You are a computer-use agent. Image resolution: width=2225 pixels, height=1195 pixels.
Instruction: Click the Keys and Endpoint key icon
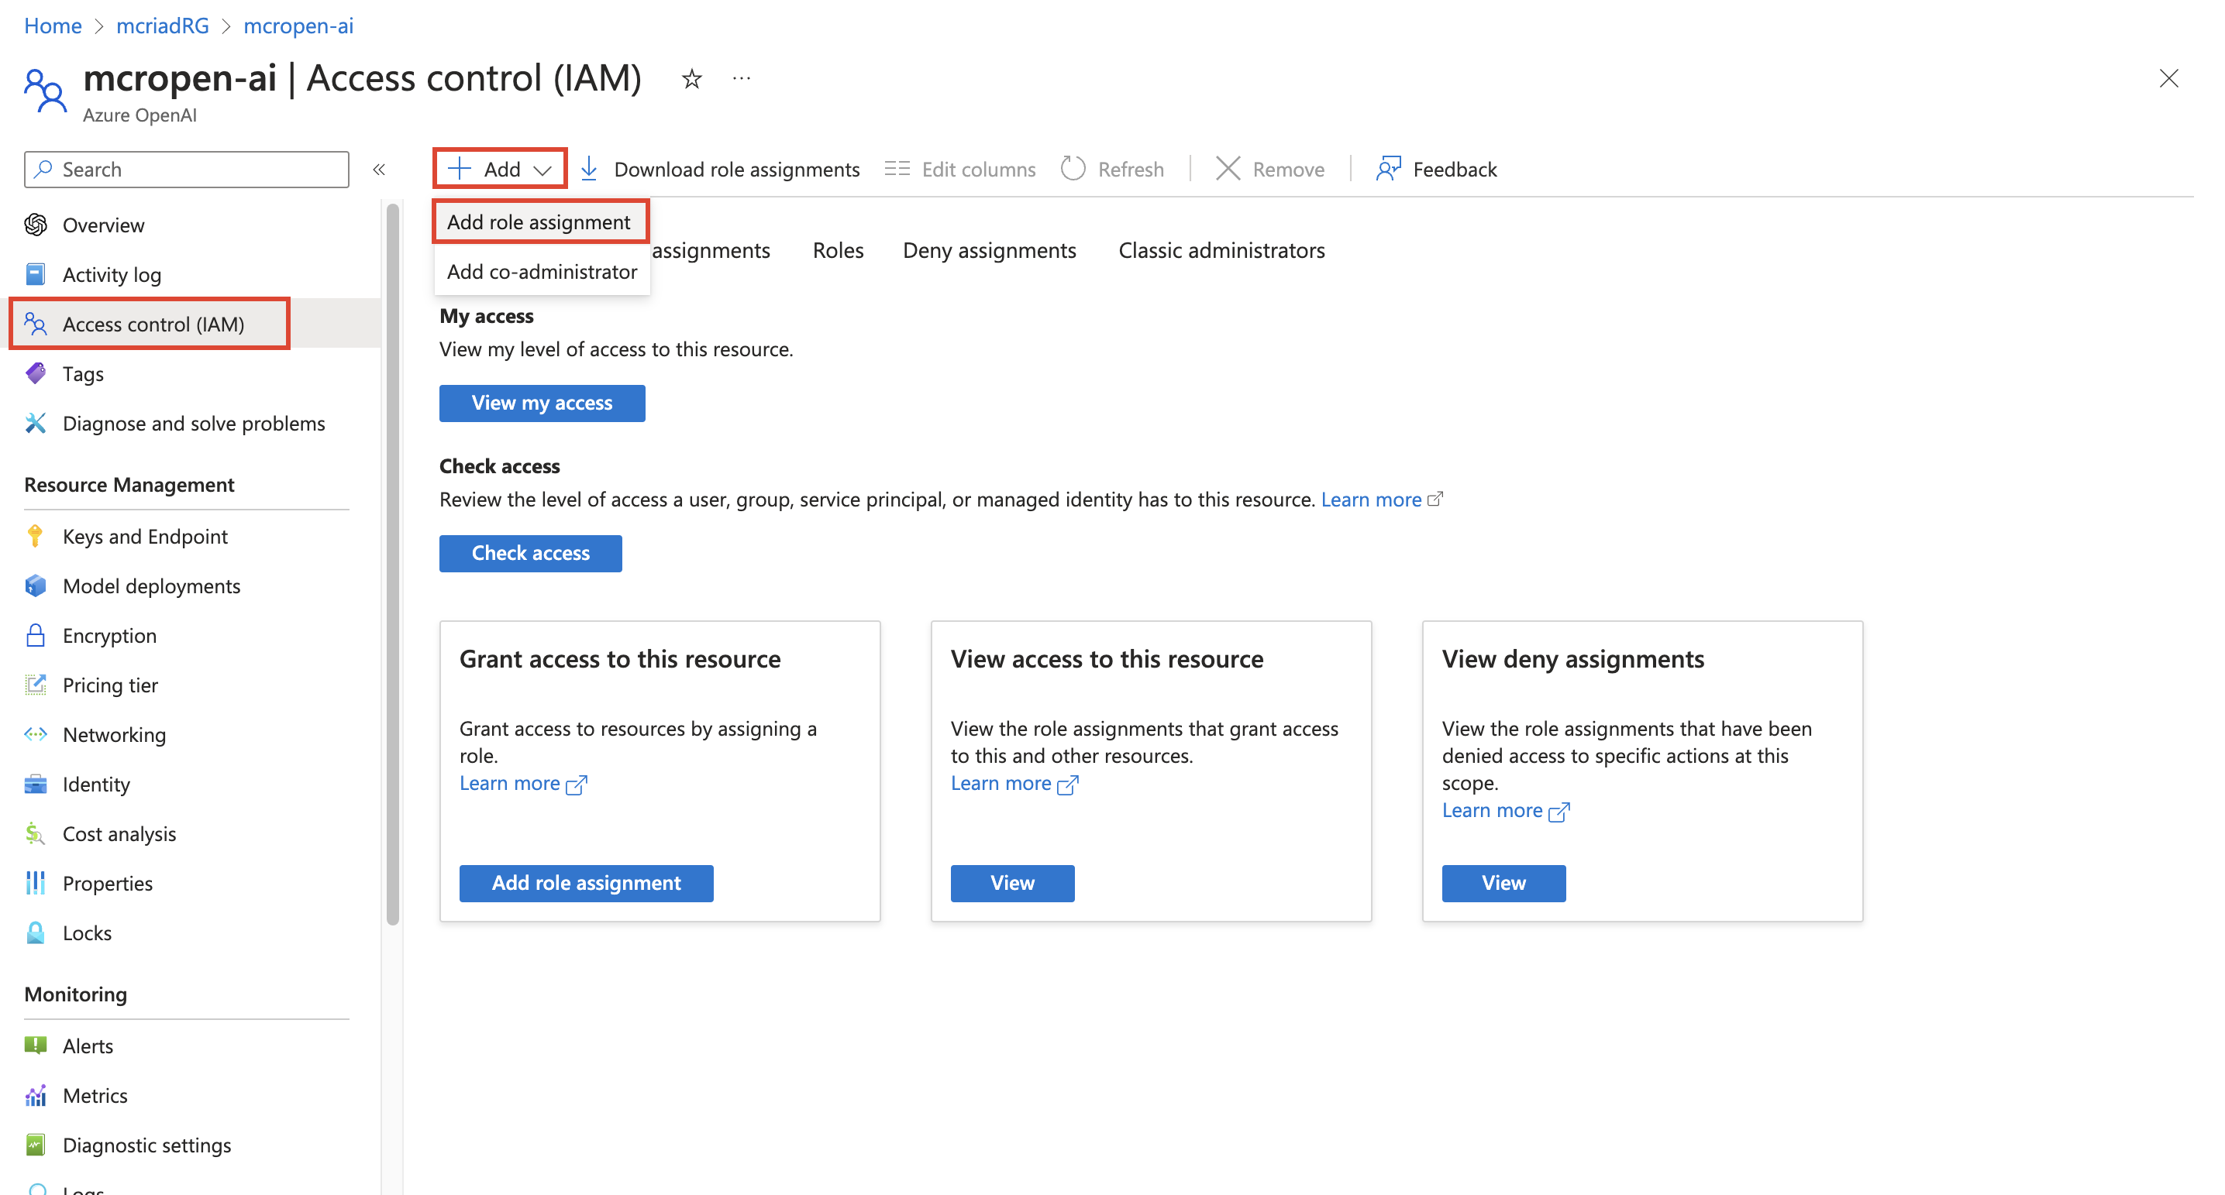click(x=36, y=536)
